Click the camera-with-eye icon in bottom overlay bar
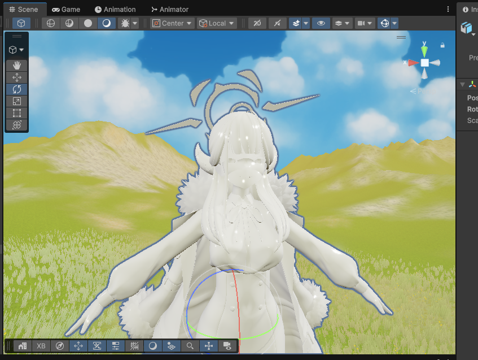 point(227,346)
